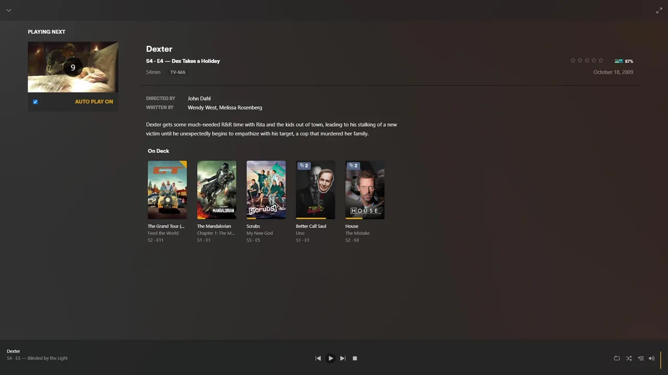Rate the episode five stars
Screen dimensions: 668x375
pyautogui.click(x=601, y=60)
